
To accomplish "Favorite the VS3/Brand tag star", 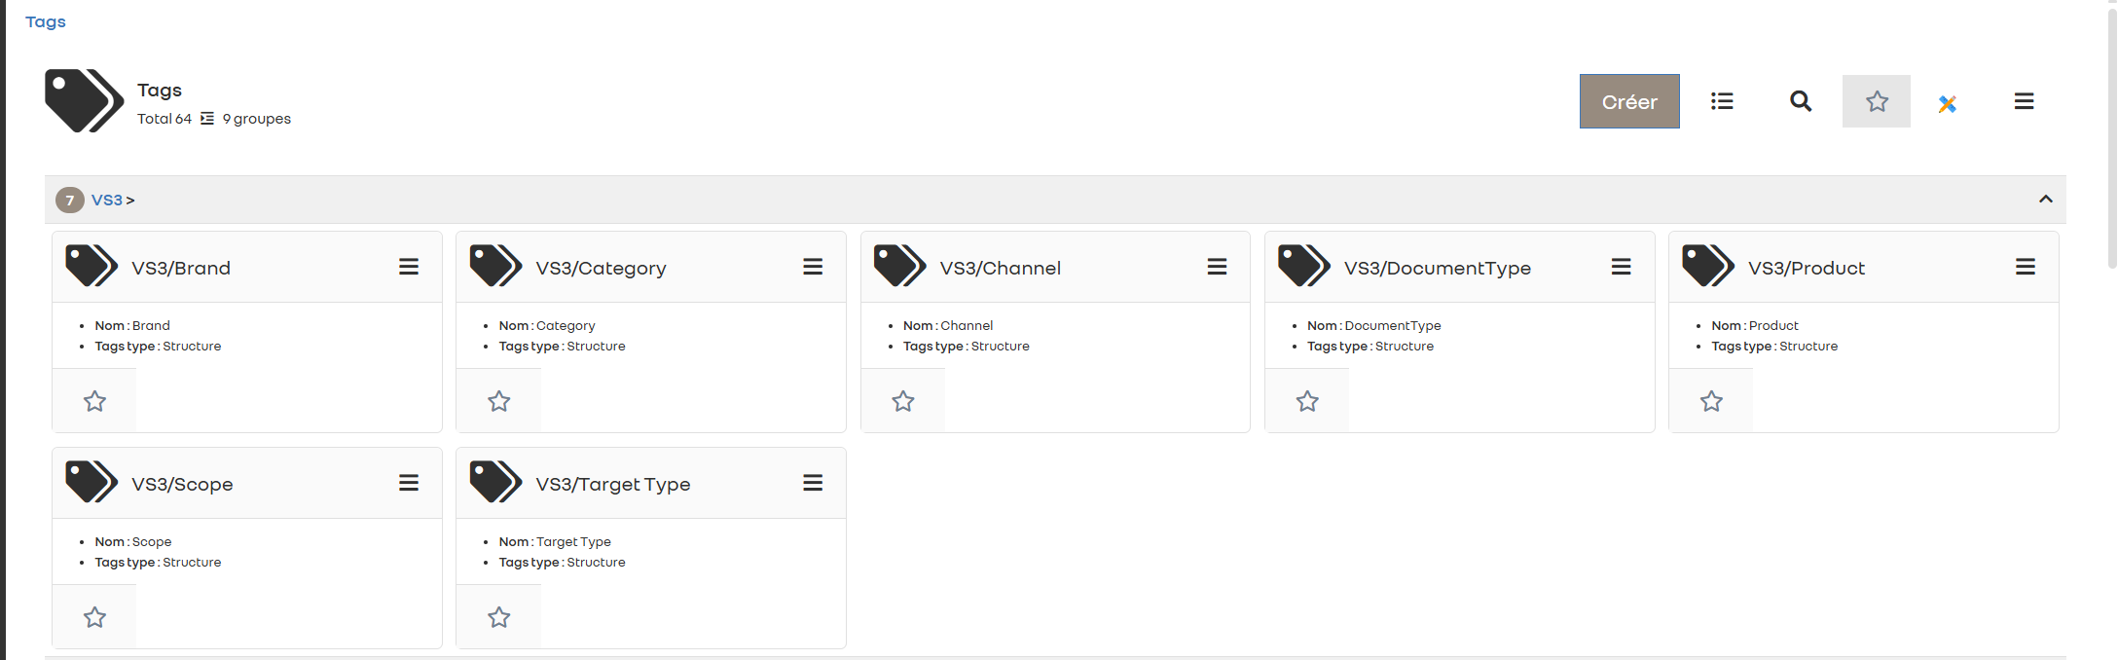I will click(94, 401).
